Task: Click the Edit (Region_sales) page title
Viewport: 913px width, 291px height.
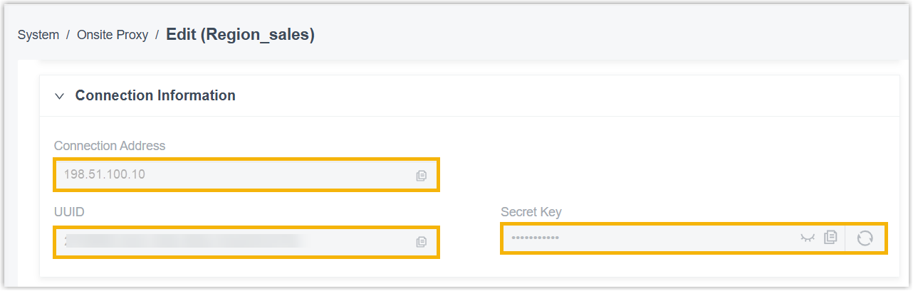Action: (240, 34)
